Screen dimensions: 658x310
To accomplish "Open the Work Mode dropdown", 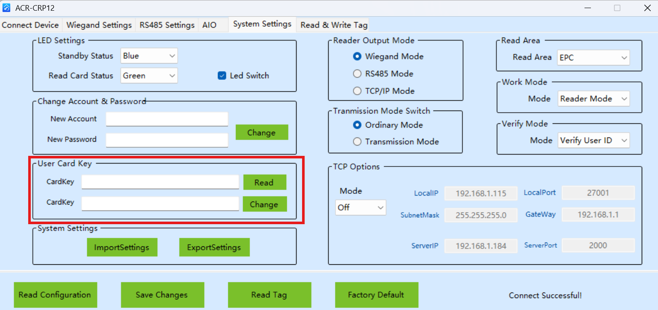I will 593,99.
